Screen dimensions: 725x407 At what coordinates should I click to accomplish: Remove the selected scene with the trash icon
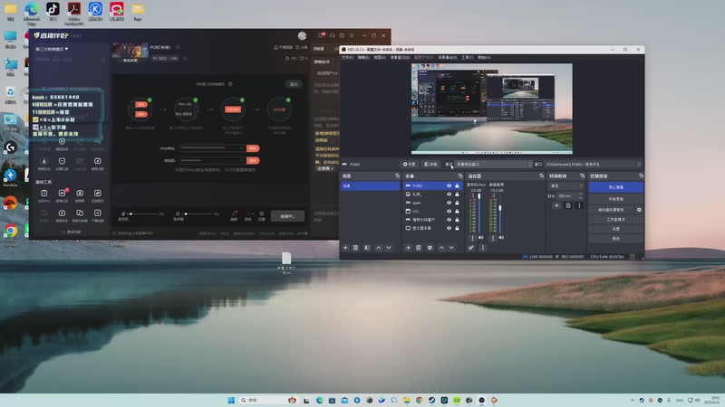tap(355, 248)
